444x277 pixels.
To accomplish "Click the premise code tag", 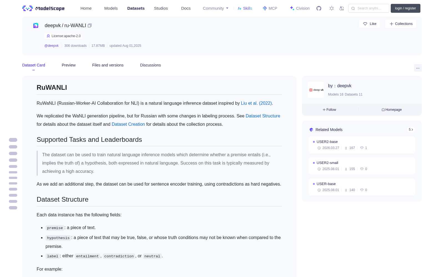I will click(55, 228).
